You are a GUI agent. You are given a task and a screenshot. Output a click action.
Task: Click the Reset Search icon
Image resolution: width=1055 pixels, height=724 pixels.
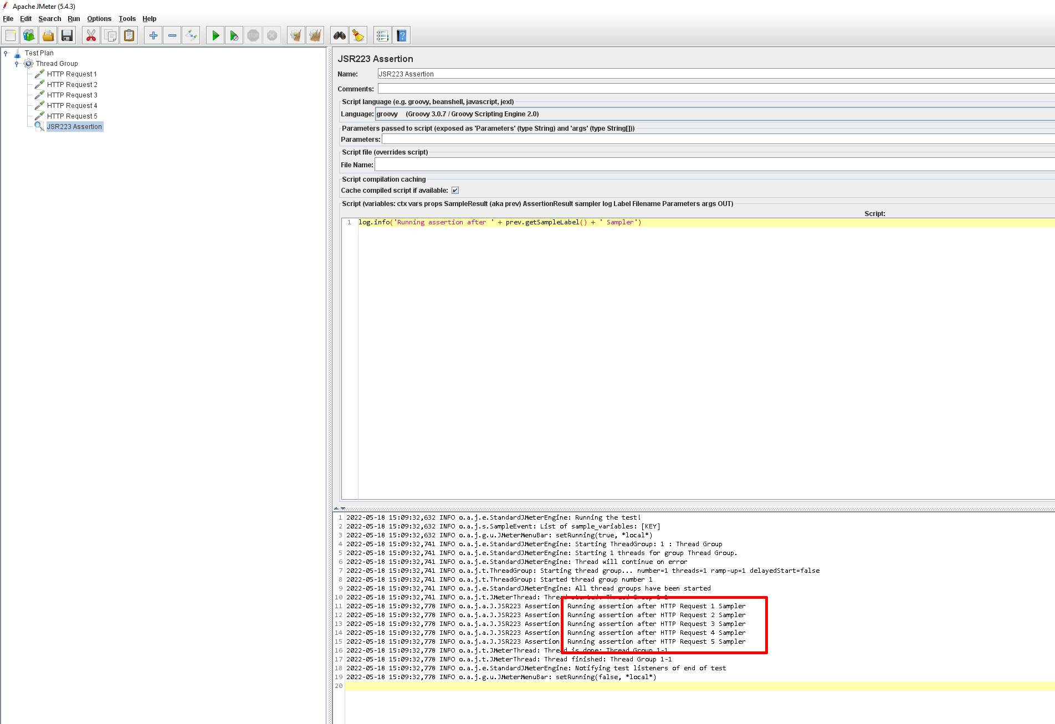coord(359,35)
